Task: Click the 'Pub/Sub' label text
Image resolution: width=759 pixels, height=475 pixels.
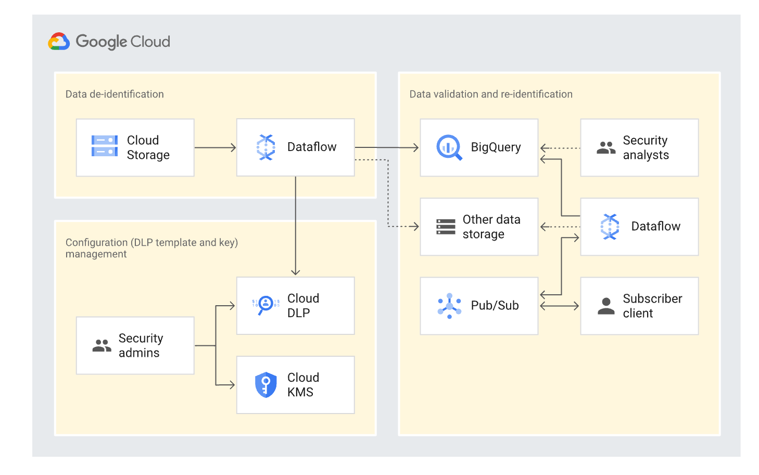Action: click(x=495, y=306)
